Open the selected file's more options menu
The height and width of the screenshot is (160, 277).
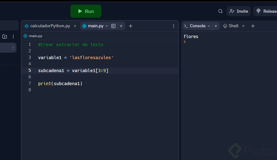coord(13,48)
